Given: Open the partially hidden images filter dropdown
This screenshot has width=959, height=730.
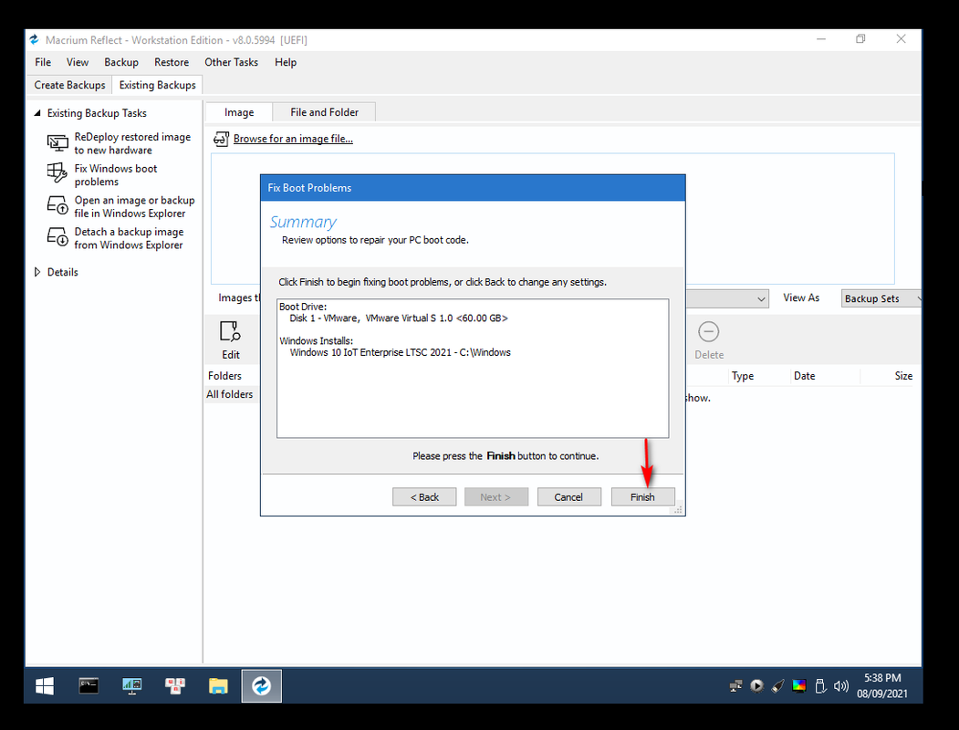Looking at the screenshot, I should pos(727,298).
